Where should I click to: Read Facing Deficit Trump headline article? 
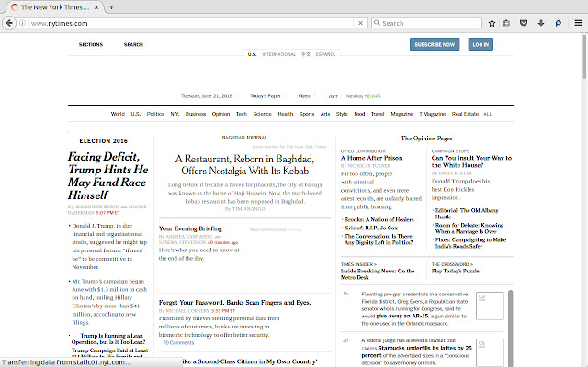pyautogui.click(x=108, y=176)
